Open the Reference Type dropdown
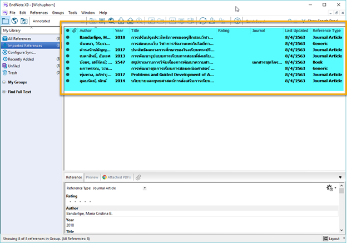The width and height of the screenshot is (347, 243). (x=145, y=188)
